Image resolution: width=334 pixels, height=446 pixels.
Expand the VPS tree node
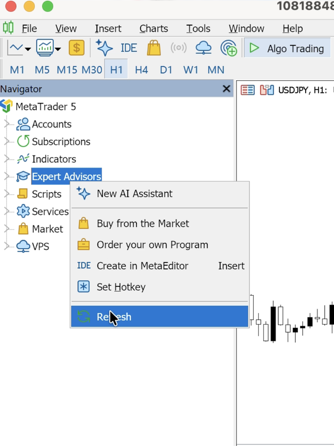(7, 246)
